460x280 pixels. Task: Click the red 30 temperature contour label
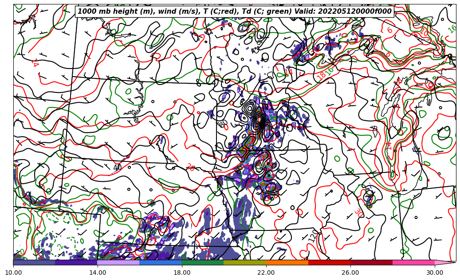pos(358,212)
